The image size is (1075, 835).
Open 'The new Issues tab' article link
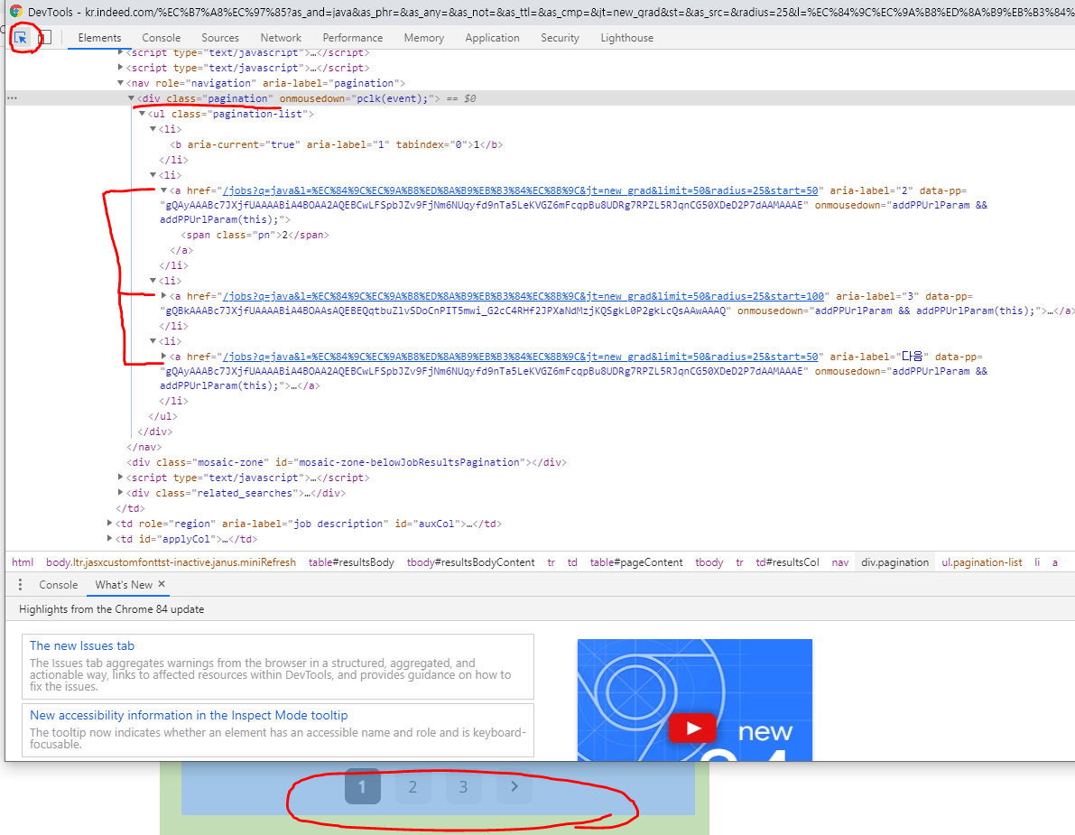point(82,645)
